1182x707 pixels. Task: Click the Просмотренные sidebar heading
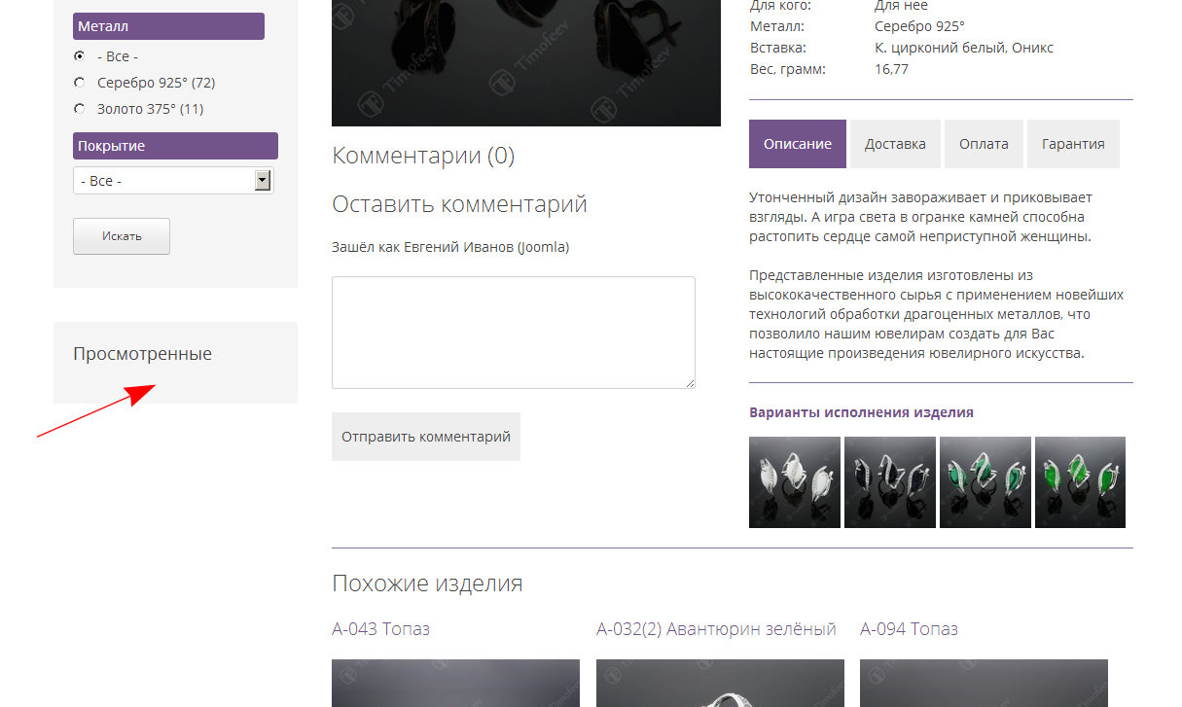coord(142,354)
